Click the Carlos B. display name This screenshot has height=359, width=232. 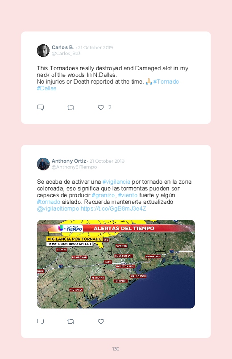(63, 47)
